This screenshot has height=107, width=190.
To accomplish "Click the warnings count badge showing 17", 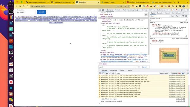I will pos(173,10).
